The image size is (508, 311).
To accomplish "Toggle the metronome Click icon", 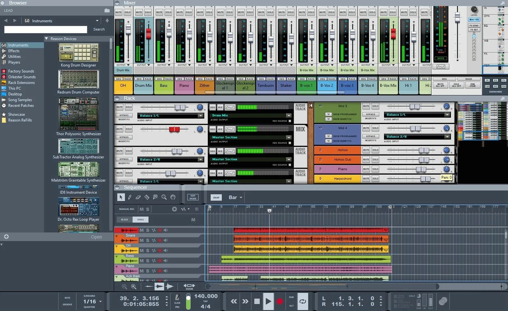I will pos(178,297).
